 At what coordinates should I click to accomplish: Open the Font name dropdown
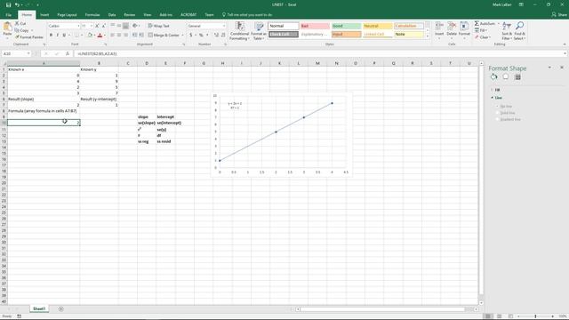click(x=78, y=26)
